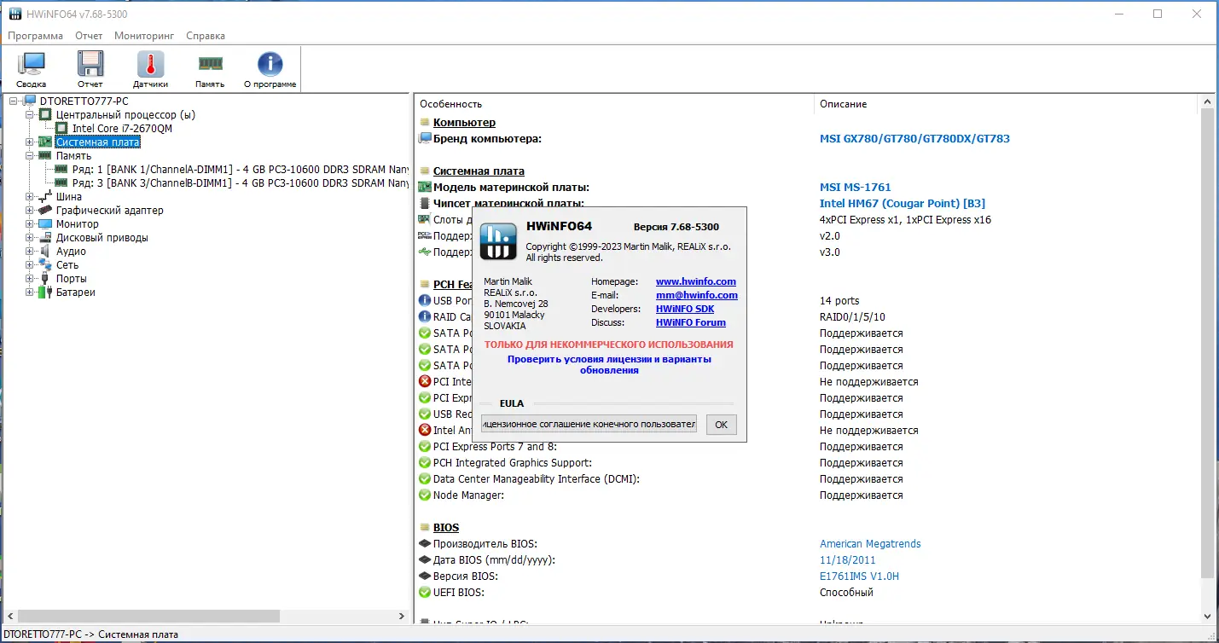Viewport: 1219px width, 643px height.
Task: Collapse the DTORETTO777-PC root node
Action: (x=13, y=101)
